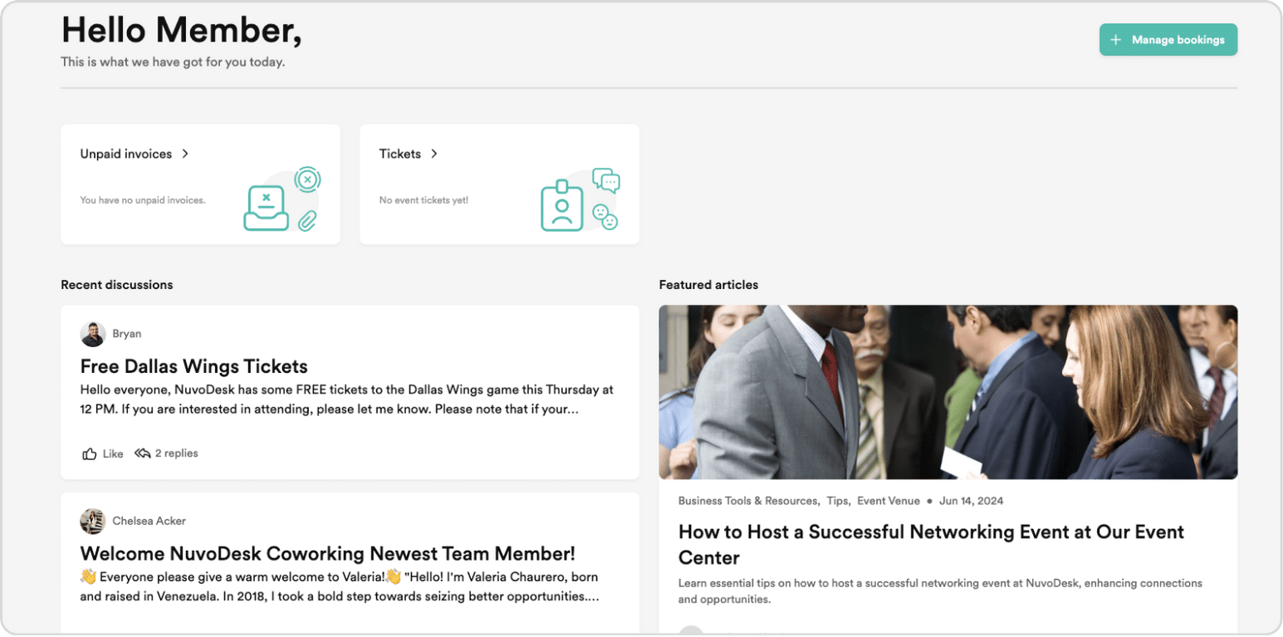The width and height of the screenshot is (1283, 637).
Task: Open Chelsea Acker's profile avatar
Action: coord(93,522)
